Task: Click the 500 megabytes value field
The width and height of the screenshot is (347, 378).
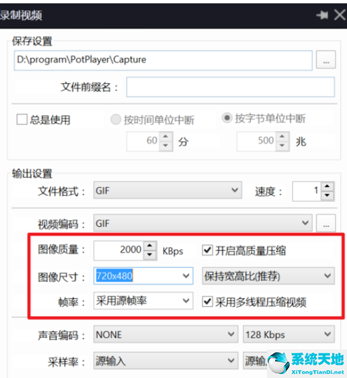Action: coord(256,141)
